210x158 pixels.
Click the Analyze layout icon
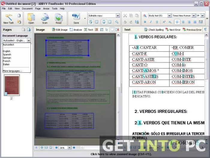[x=71, y=30]
